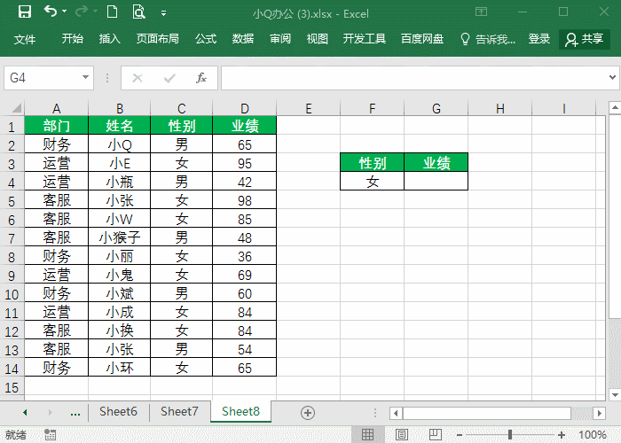Select column G header

click(436, 108)
